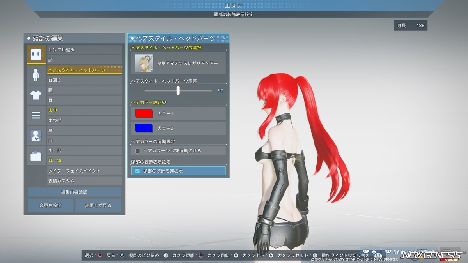468x263 pixels.
Task: Click the icon next to カメラリセット
Action: (x=315, y=255)
